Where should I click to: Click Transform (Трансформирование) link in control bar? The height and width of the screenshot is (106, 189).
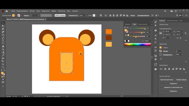point(143,15)
